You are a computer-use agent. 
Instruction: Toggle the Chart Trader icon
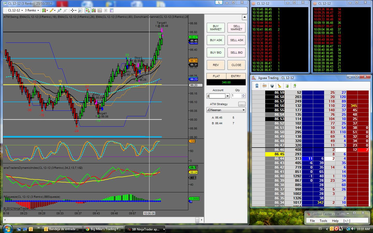(88, 10)
